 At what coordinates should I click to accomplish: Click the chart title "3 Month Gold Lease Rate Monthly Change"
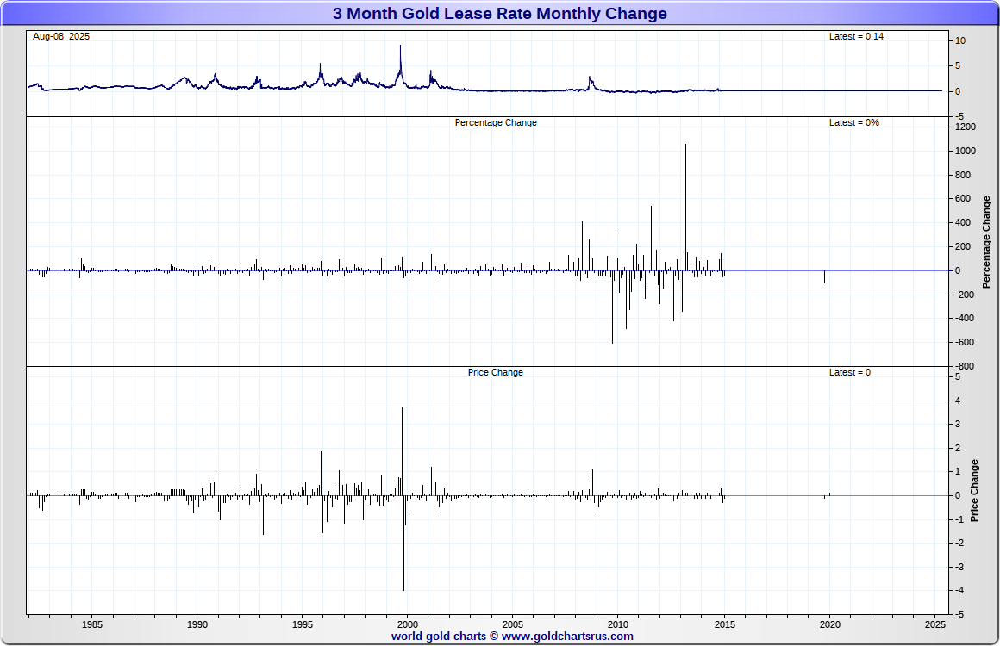click(499, 14)
